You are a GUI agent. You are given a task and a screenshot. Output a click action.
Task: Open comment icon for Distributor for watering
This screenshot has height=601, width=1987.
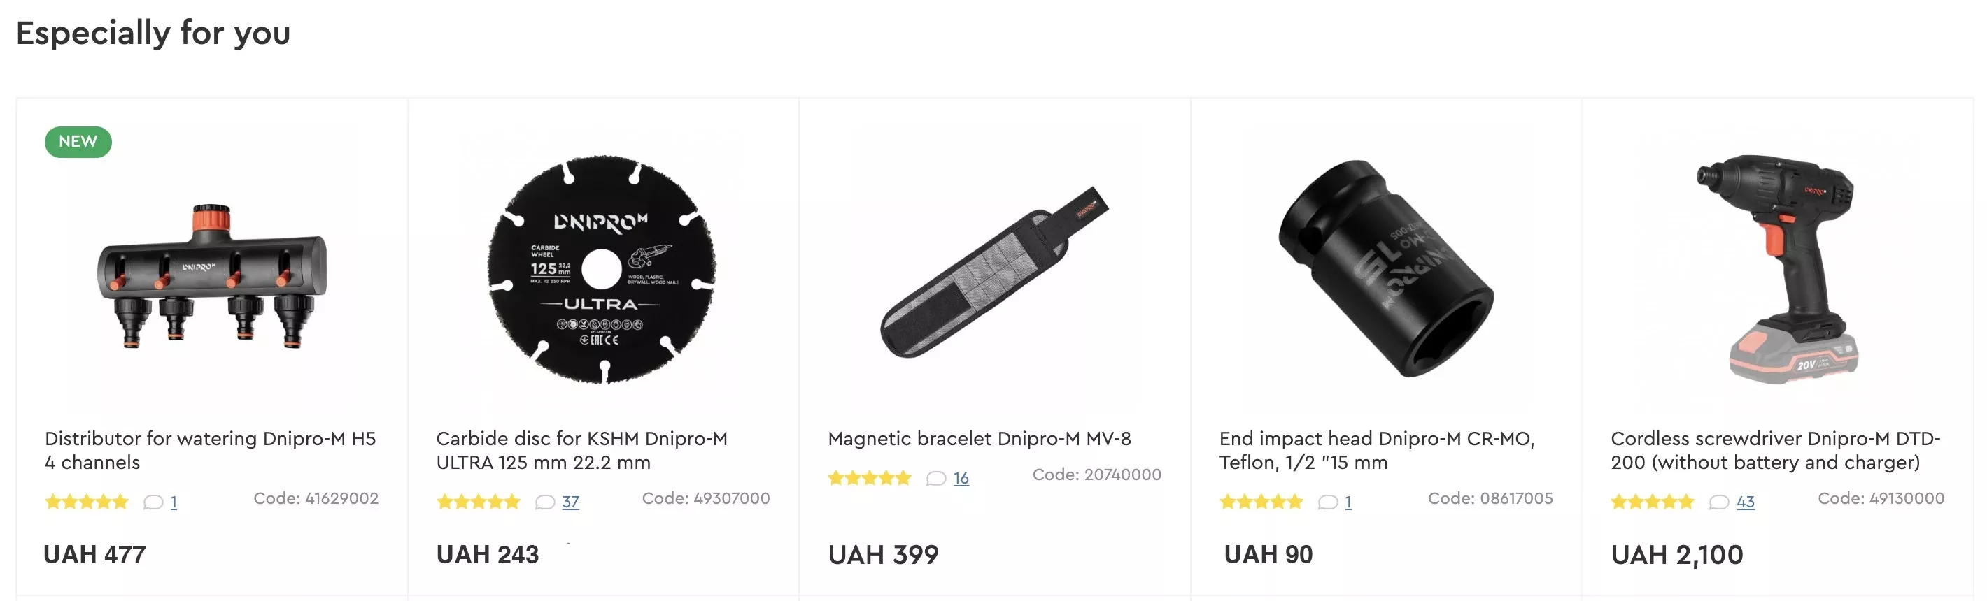[x=153, y=502]
